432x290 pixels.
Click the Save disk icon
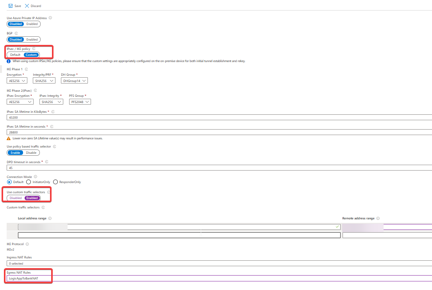[x=11, y=6]
